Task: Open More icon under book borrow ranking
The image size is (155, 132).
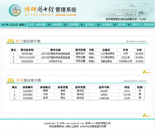Action: pos(147,72)
